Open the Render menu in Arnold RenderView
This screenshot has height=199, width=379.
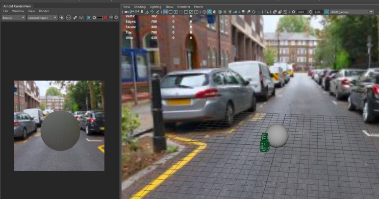tap(44, 11)
